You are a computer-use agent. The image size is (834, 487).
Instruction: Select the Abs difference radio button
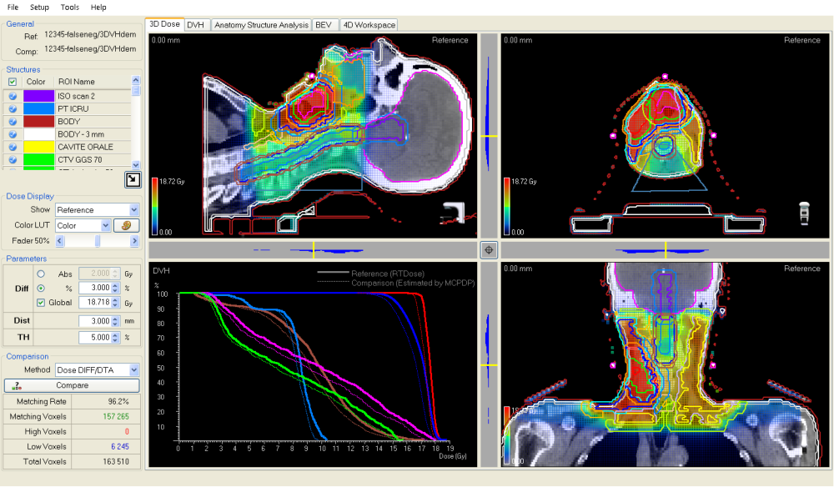pyautogui.click(x=41, y=274)
